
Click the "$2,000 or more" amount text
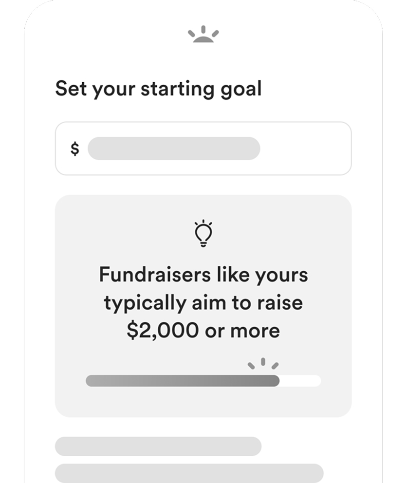point(203,331)
